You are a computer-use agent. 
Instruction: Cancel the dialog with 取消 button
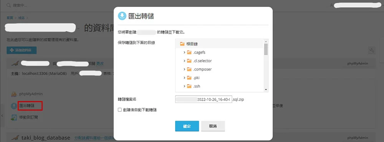213,126
